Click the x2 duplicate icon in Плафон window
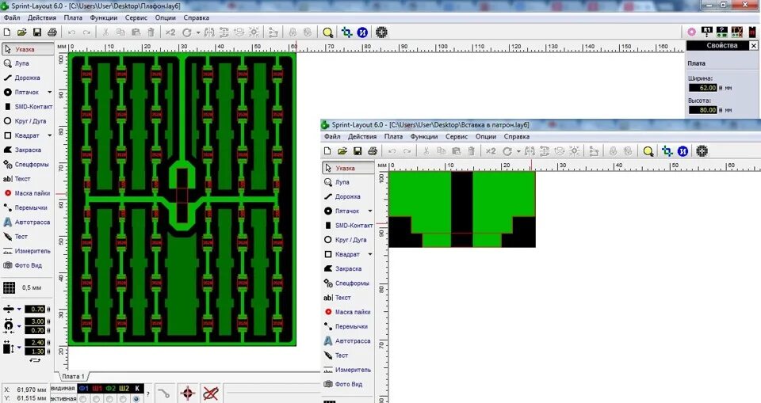This screenshot has height=403, width=761. [170, 32]
